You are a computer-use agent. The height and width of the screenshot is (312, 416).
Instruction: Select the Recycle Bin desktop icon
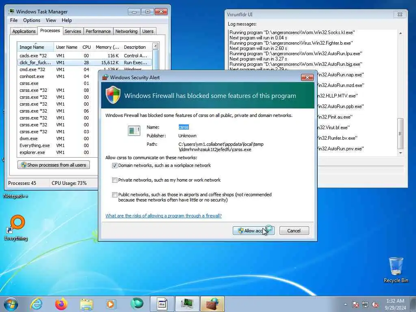coord(396,270)
